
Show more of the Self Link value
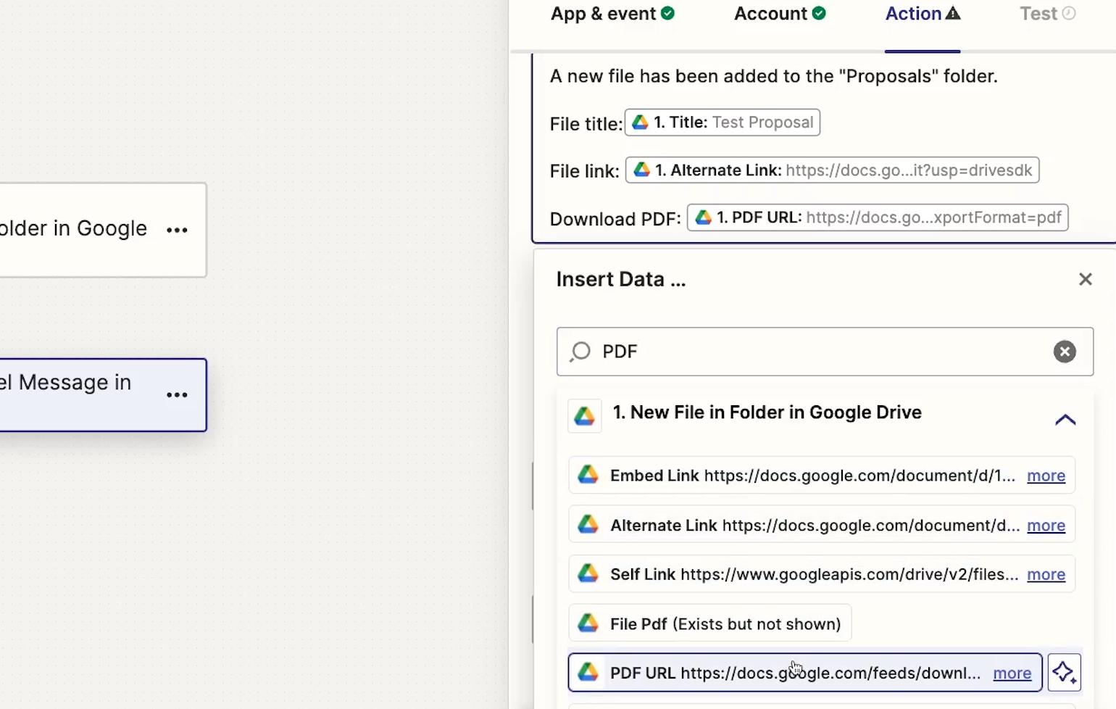(1046, 574)
